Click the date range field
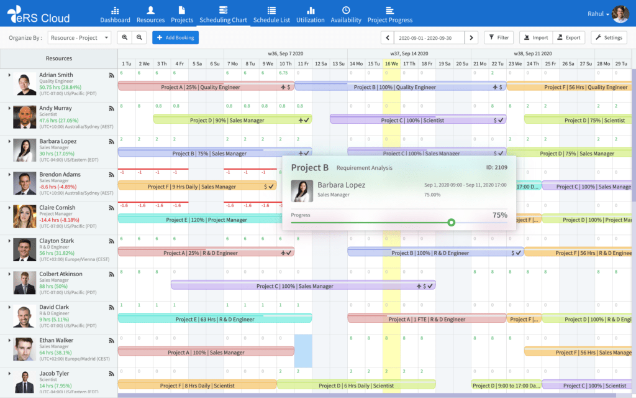The height and width of the screenshot is (398, 636). (x=429, y=38)
